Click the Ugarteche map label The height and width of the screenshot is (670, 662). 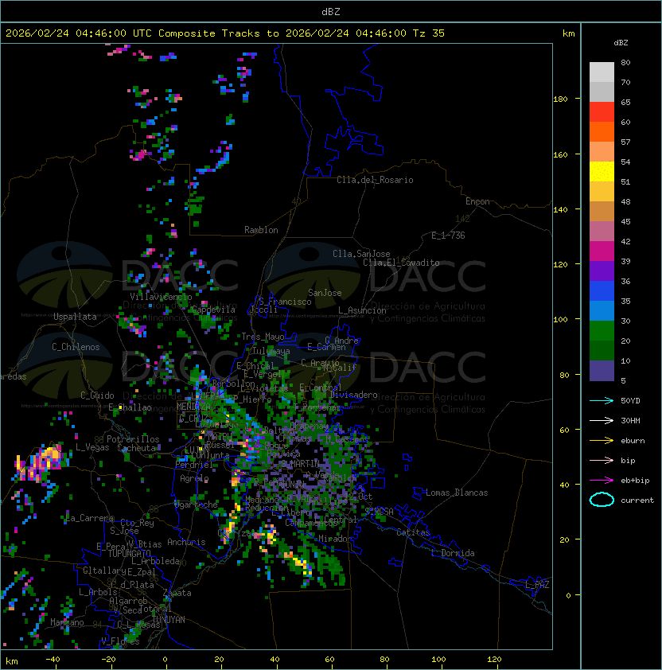197,504
